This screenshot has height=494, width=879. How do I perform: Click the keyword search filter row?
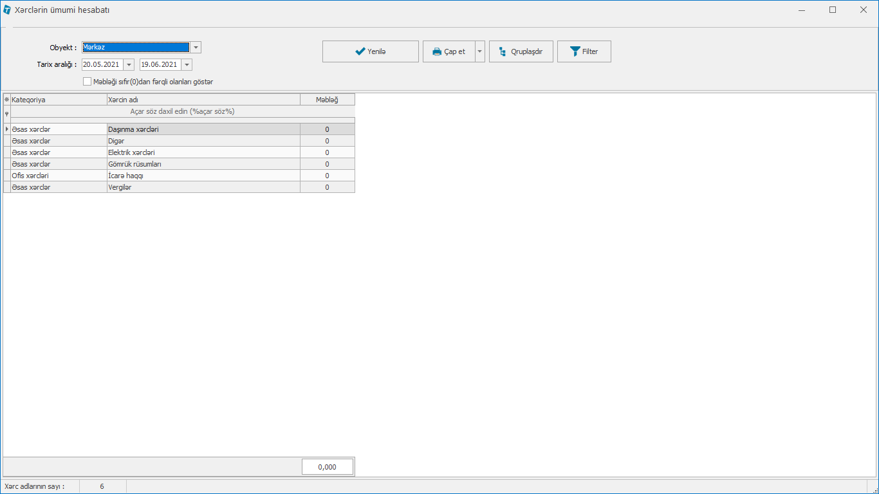click(182, 111)
